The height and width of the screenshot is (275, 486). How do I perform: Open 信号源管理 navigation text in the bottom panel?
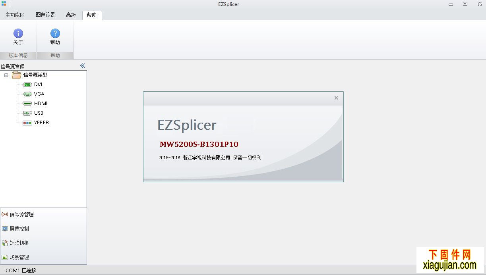[21, 214]
